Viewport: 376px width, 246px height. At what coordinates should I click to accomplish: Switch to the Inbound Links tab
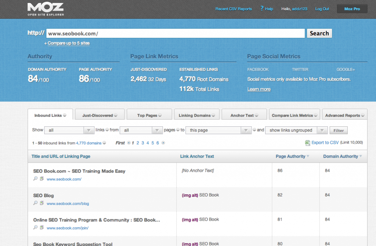click(x=50, y=115)
